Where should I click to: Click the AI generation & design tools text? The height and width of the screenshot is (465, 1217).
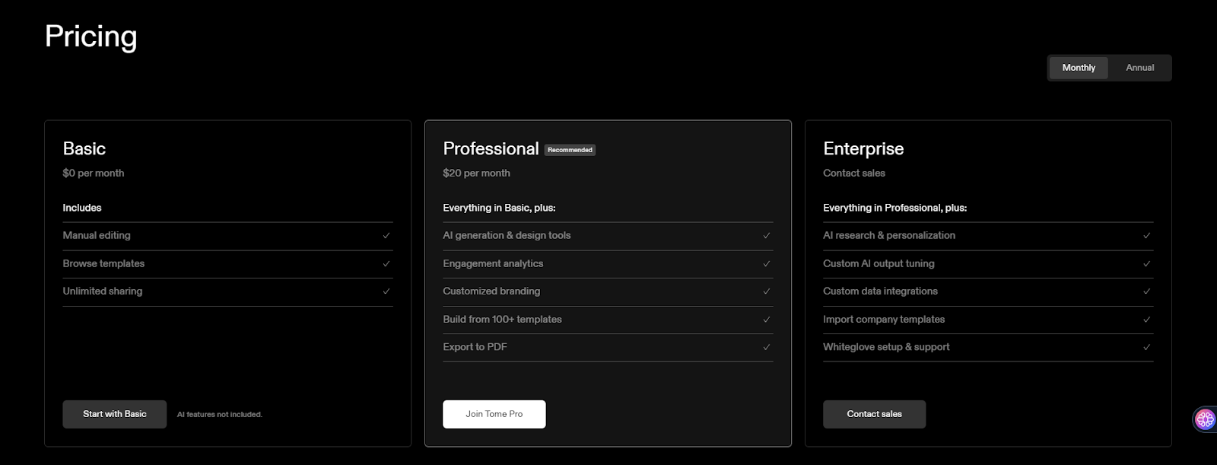(507, 235)
